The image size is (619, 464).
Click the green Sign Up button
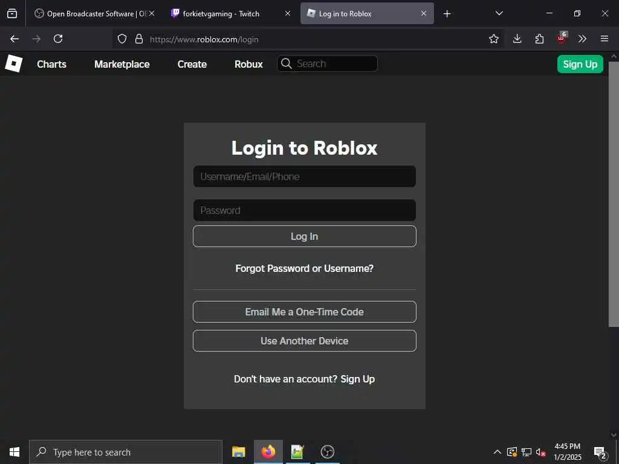click(580, 64)
